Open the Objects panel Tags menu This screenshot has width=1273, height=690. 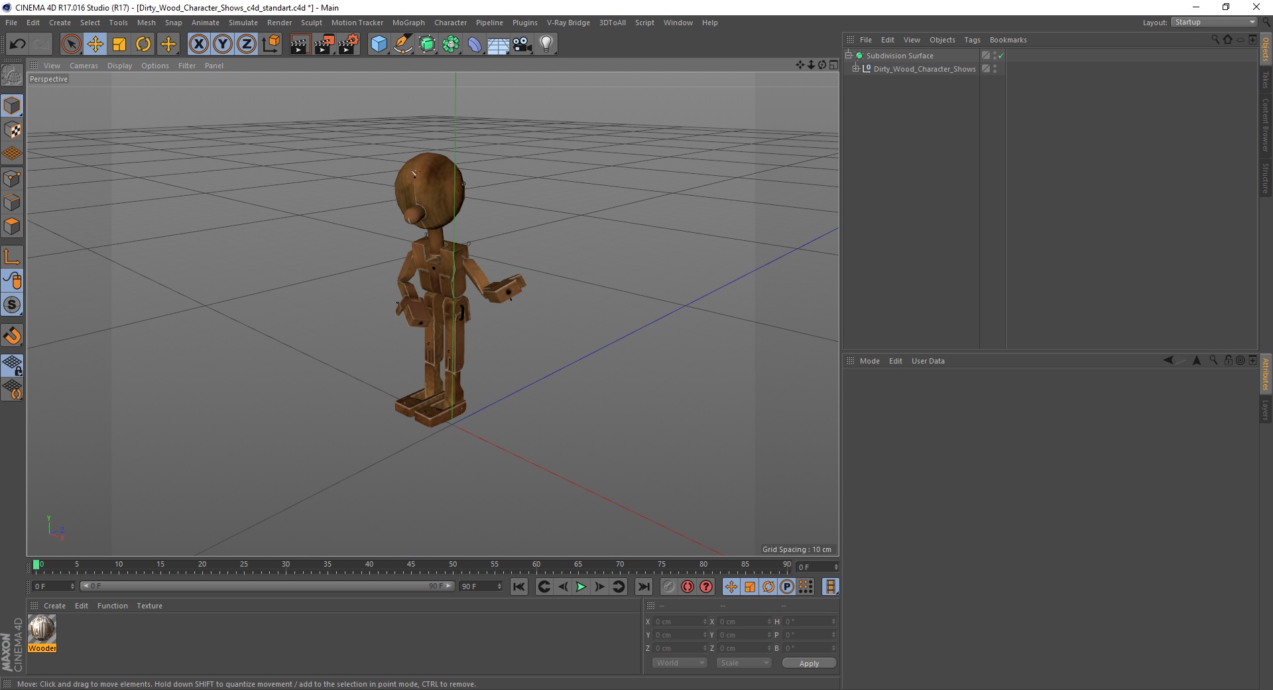click(x=972, y=40)
